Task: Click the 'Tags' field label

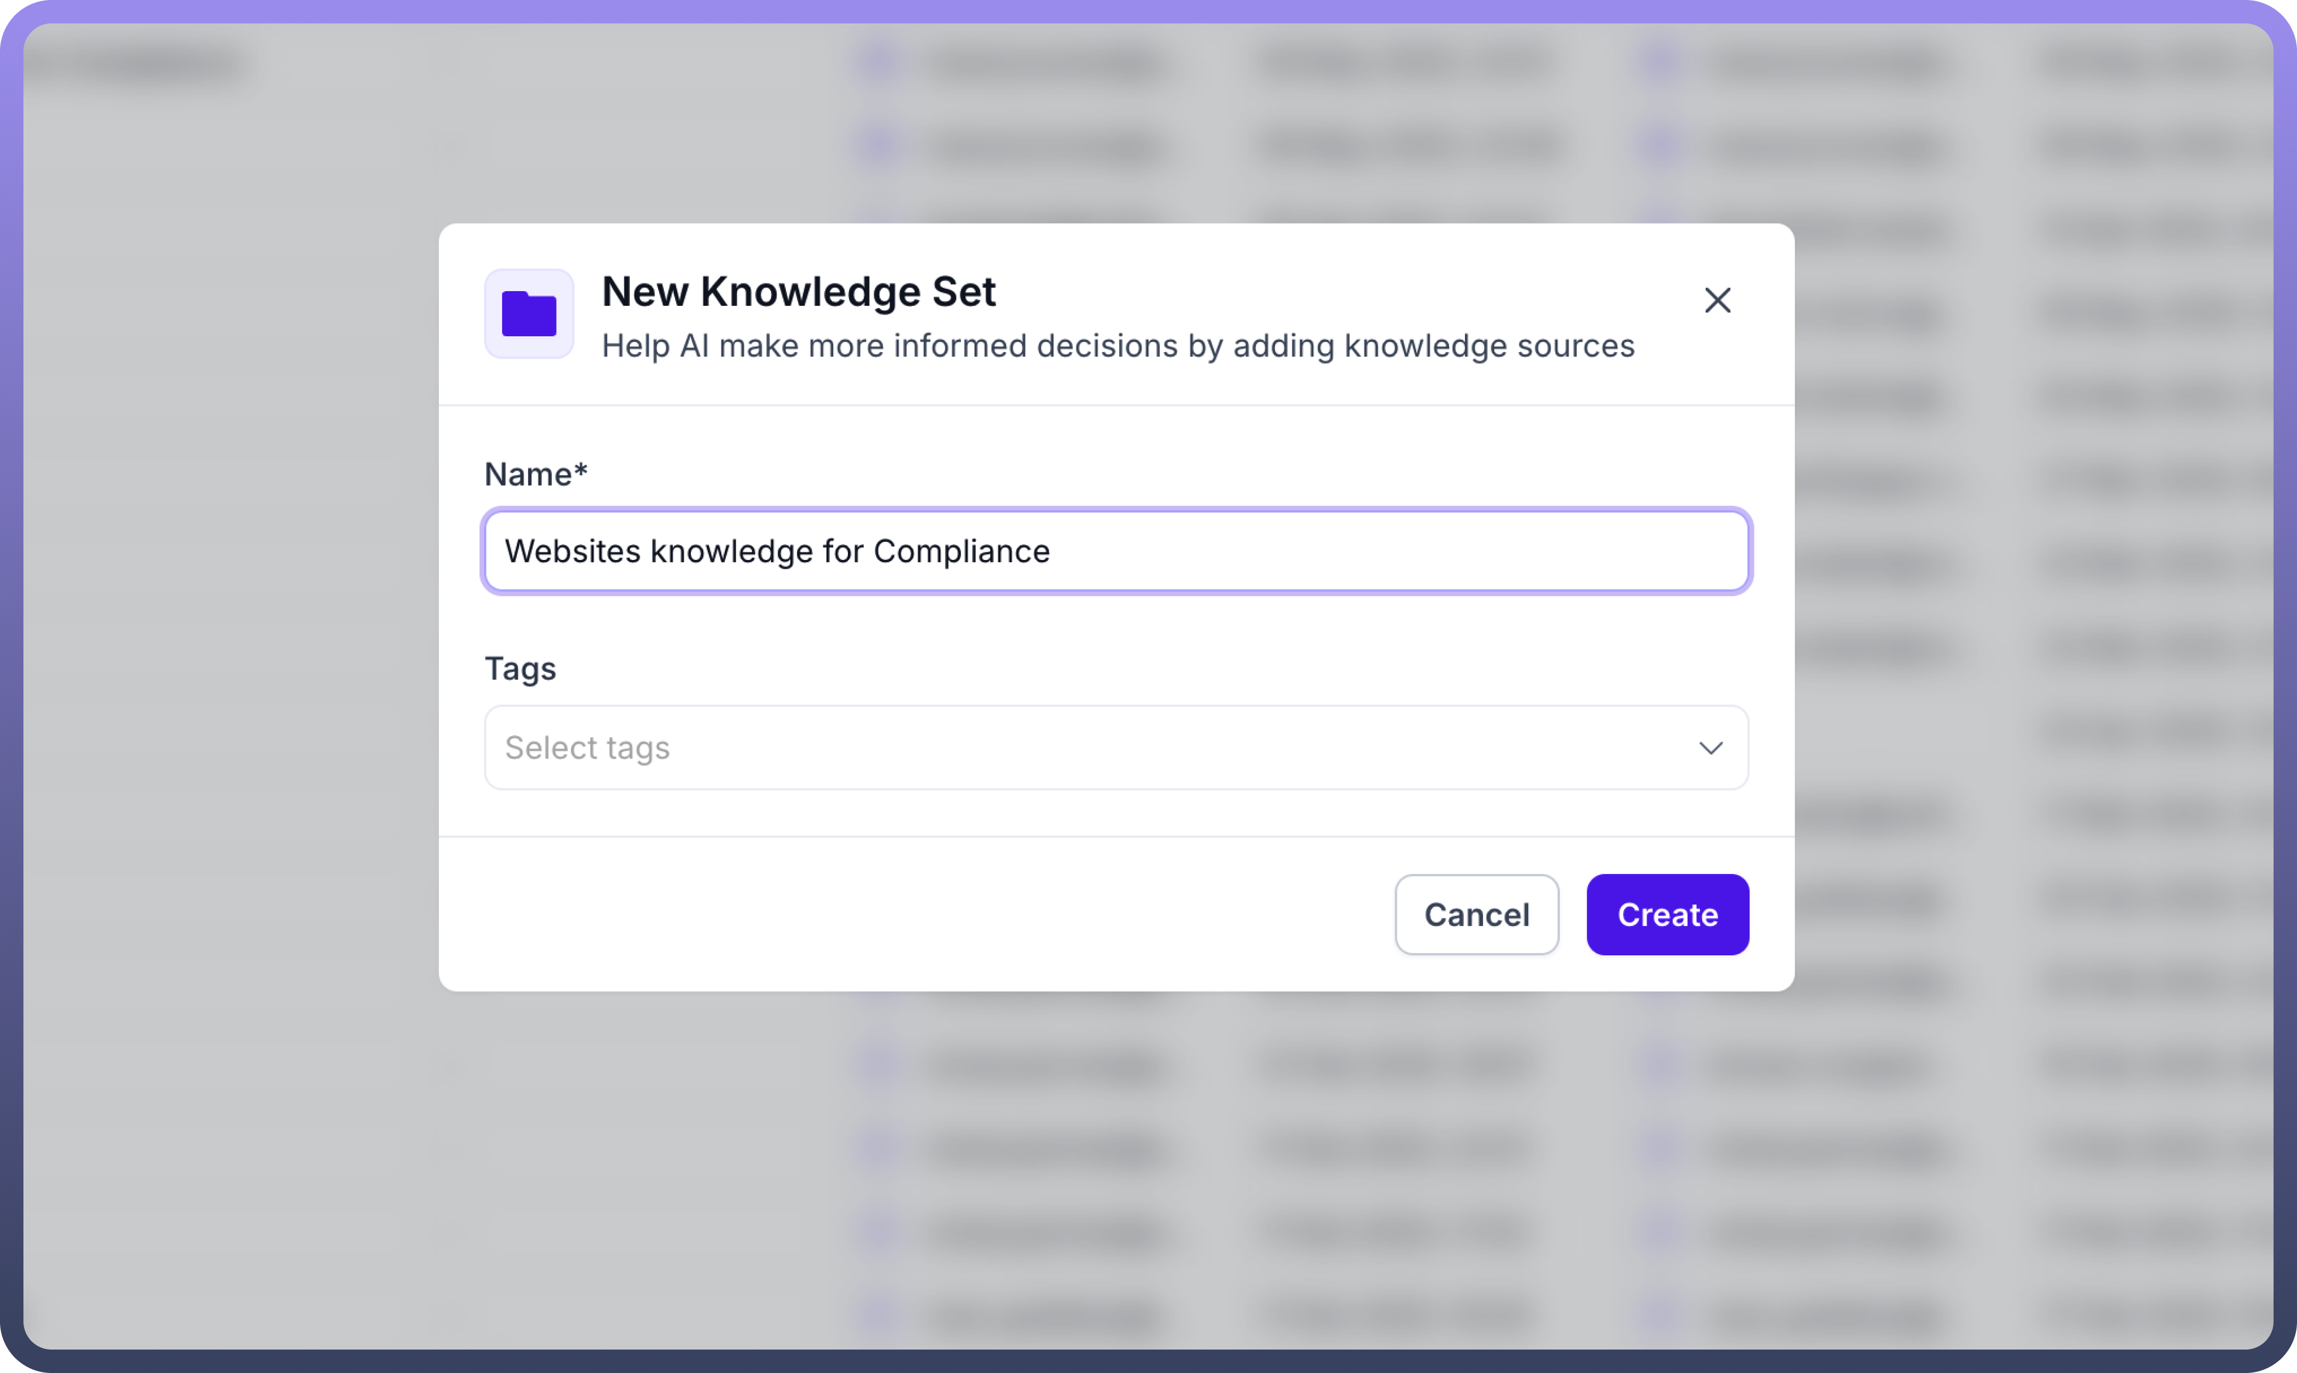Action: click(520, 669)
